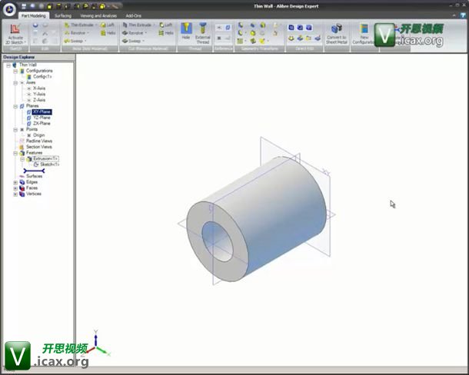The height and width of the screenshot is (375, 469).
Task: Click the third blue Direct Edit icon
Action: tap(309, 28)
